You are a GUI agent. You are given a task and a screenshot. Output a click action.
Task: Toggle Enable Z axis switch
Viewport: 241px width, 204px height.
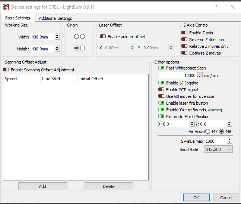184,33
